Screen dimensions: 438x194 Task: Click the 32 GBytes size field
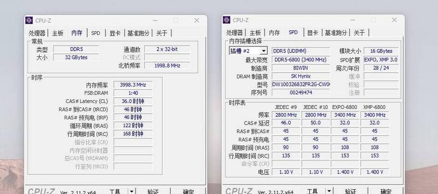(x=76, y=57)
